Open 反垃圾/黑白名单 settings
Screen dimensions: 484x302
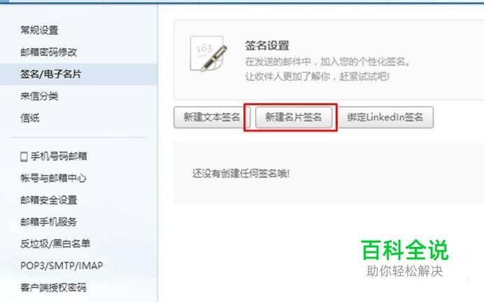click(55, 244)
